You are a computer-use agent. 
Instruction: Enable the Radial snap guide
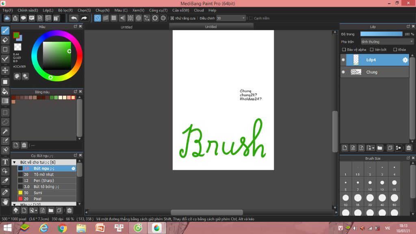[x=130, y=18]
